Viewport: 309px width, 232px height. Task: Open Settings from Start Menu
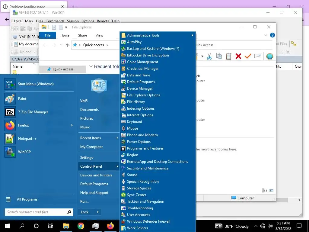coord(87,158)
